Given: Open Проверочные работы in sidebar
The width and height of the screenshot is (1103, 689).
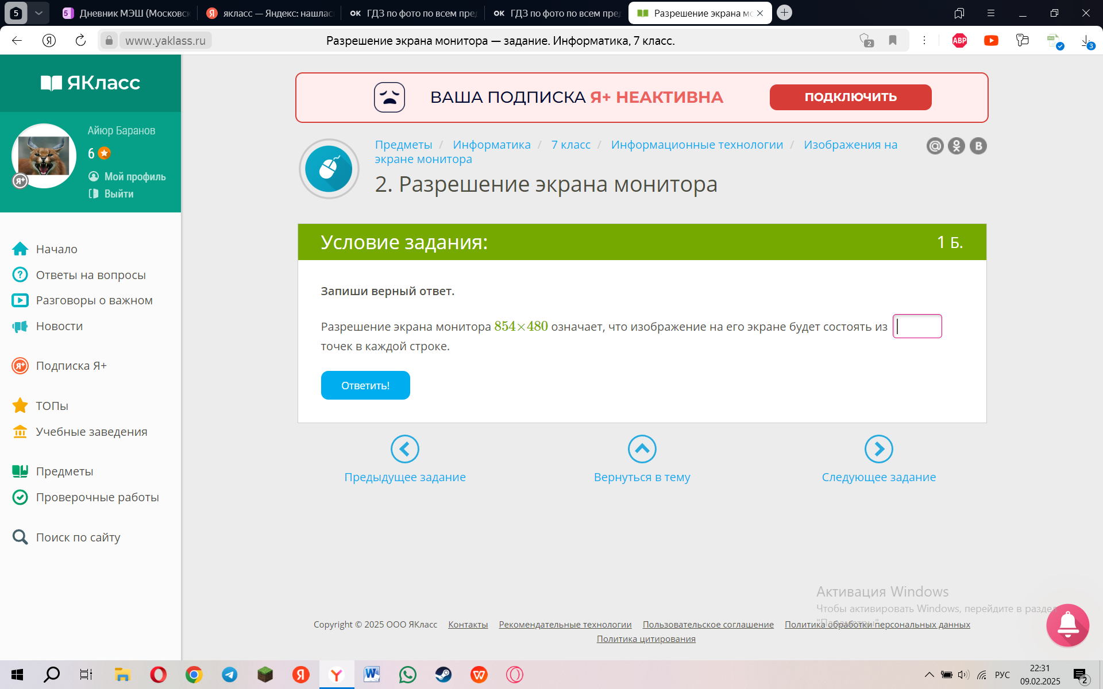Looking at the screenshot, I should coord(97,497).
